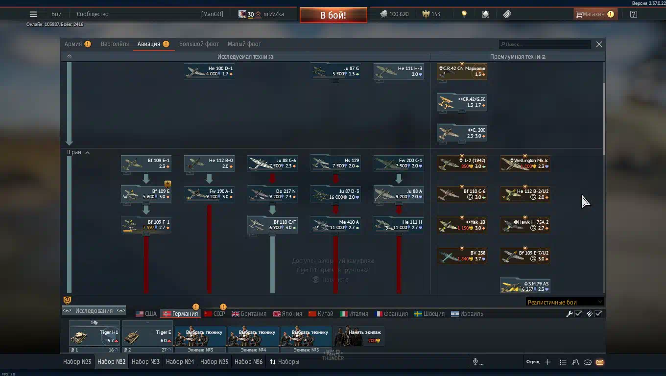Click the orange badge icon above Исследования
The width and height of the screenshot is (666, 376).
coord(68,300)
